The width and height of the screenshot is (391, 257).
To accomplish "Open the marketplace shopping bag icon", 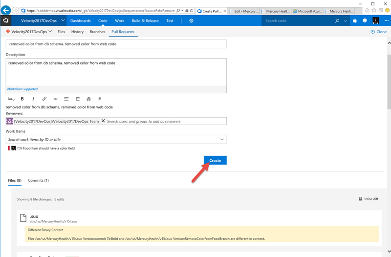I will click(355, 21).
